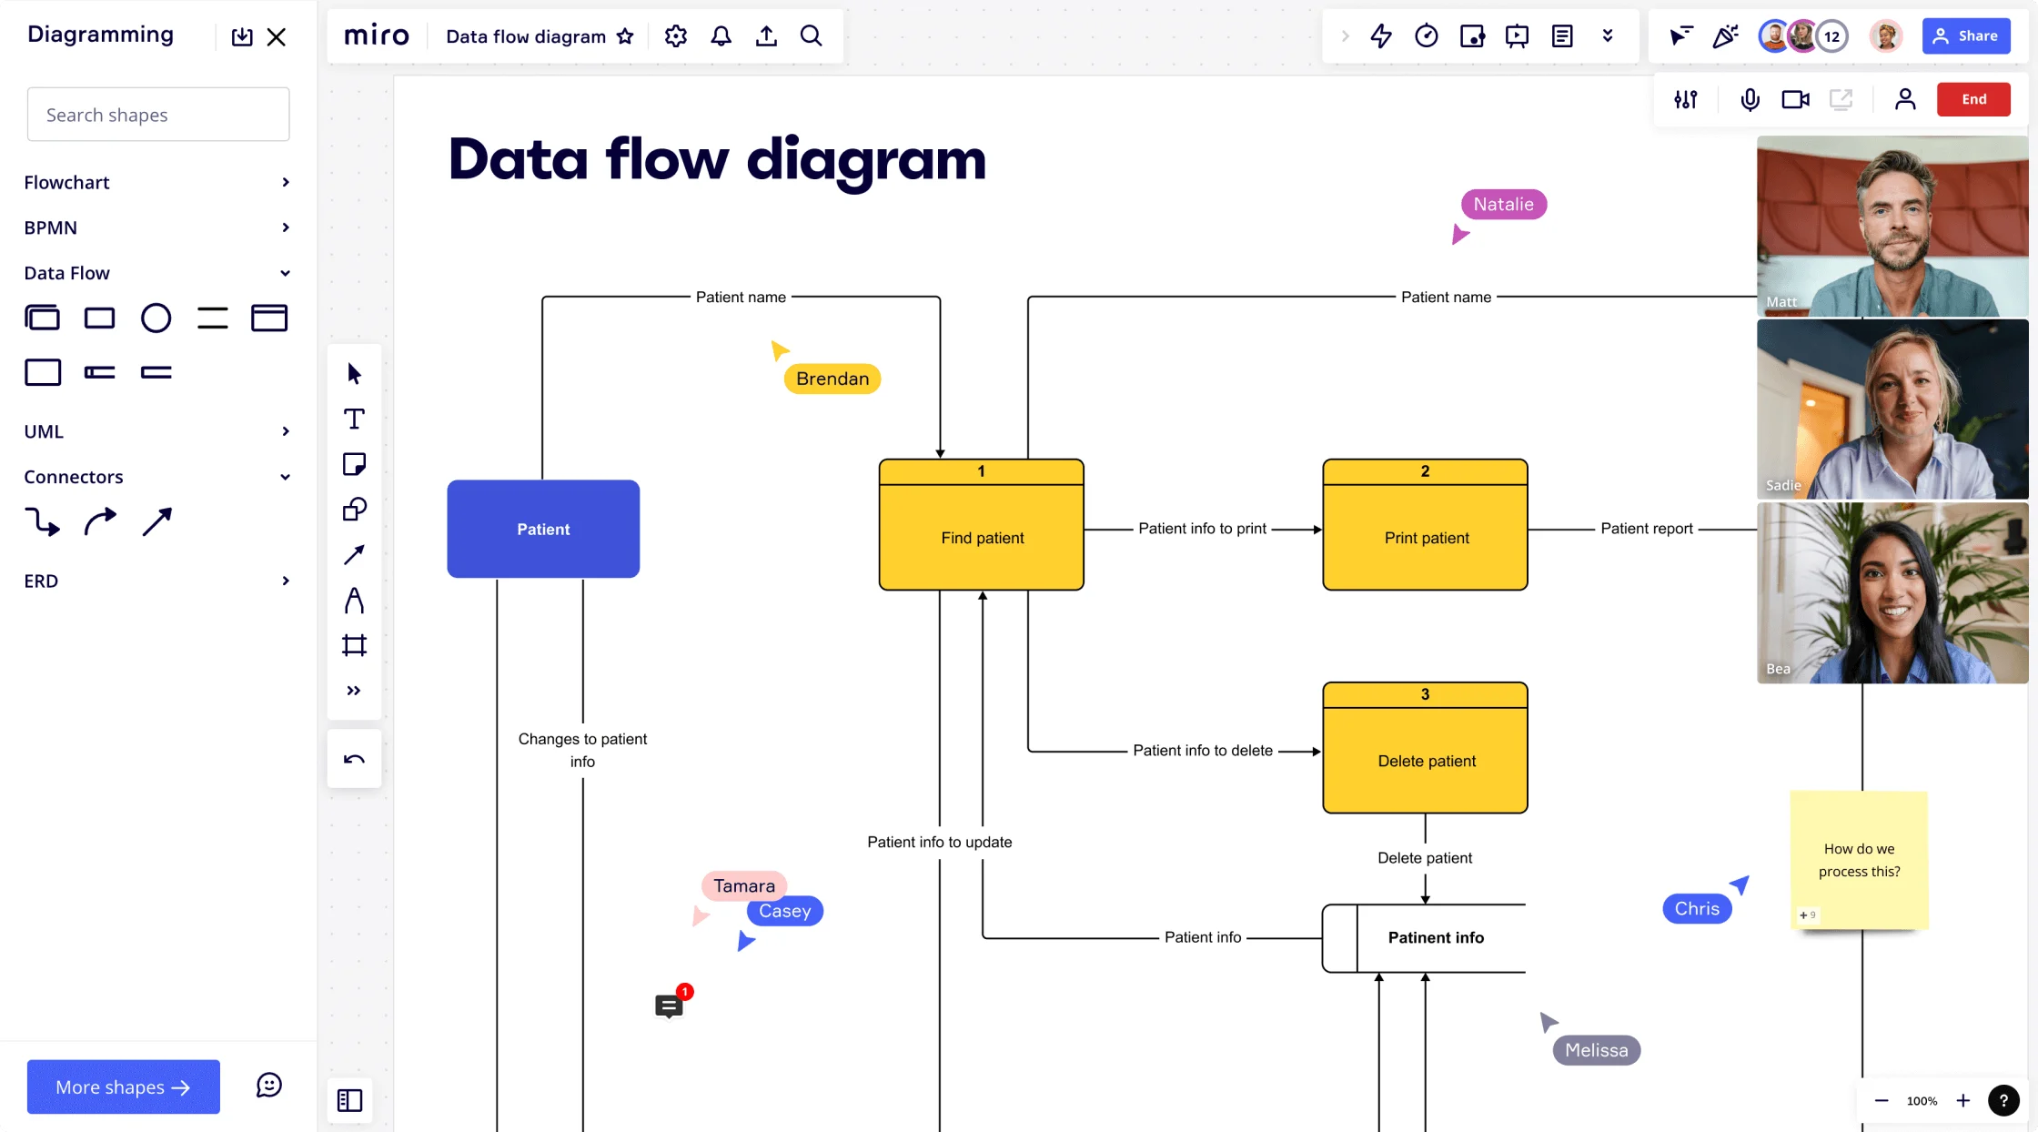
Task: Toggle the Data Flow section collapse
Action: point(284,272)
